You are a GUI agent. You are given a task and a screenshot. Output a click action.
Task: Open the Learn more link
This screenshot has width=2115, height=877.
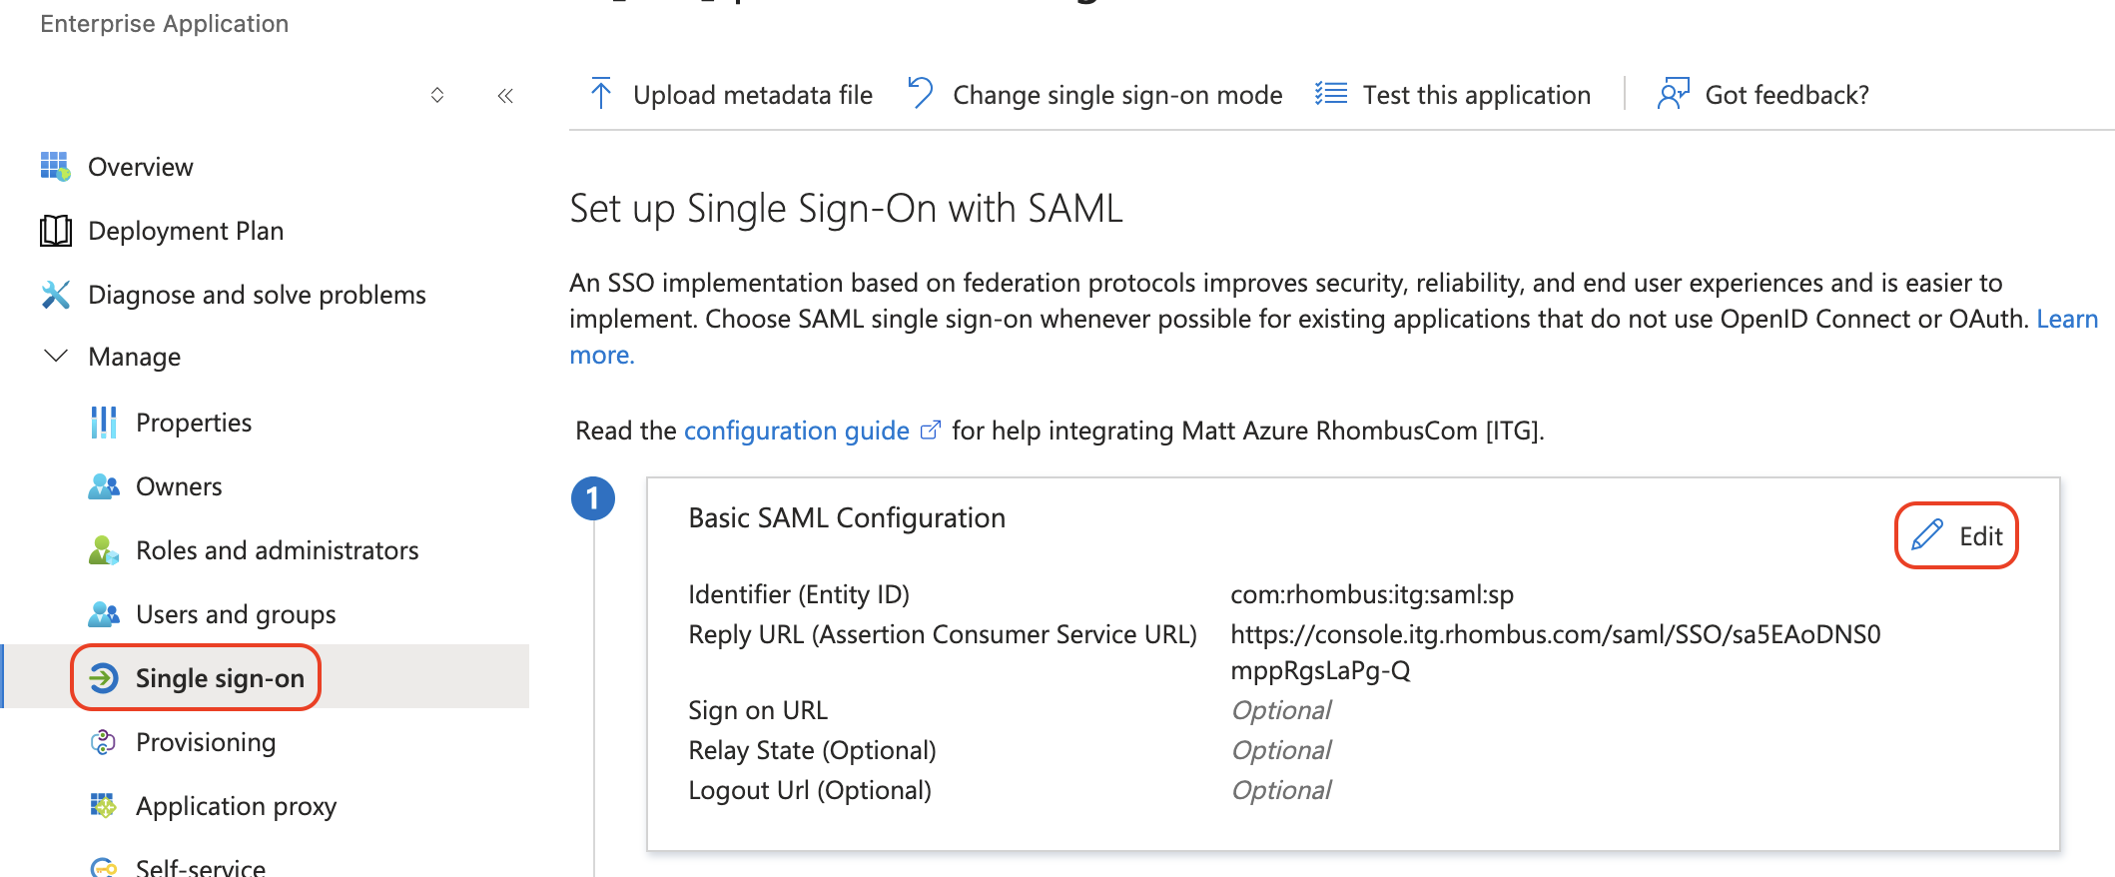click(x=2066, y=319)
